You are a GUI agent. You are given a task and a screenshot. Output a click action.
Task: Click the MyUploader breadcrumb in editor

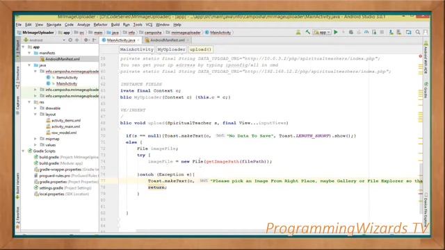(x=172, y=49)
